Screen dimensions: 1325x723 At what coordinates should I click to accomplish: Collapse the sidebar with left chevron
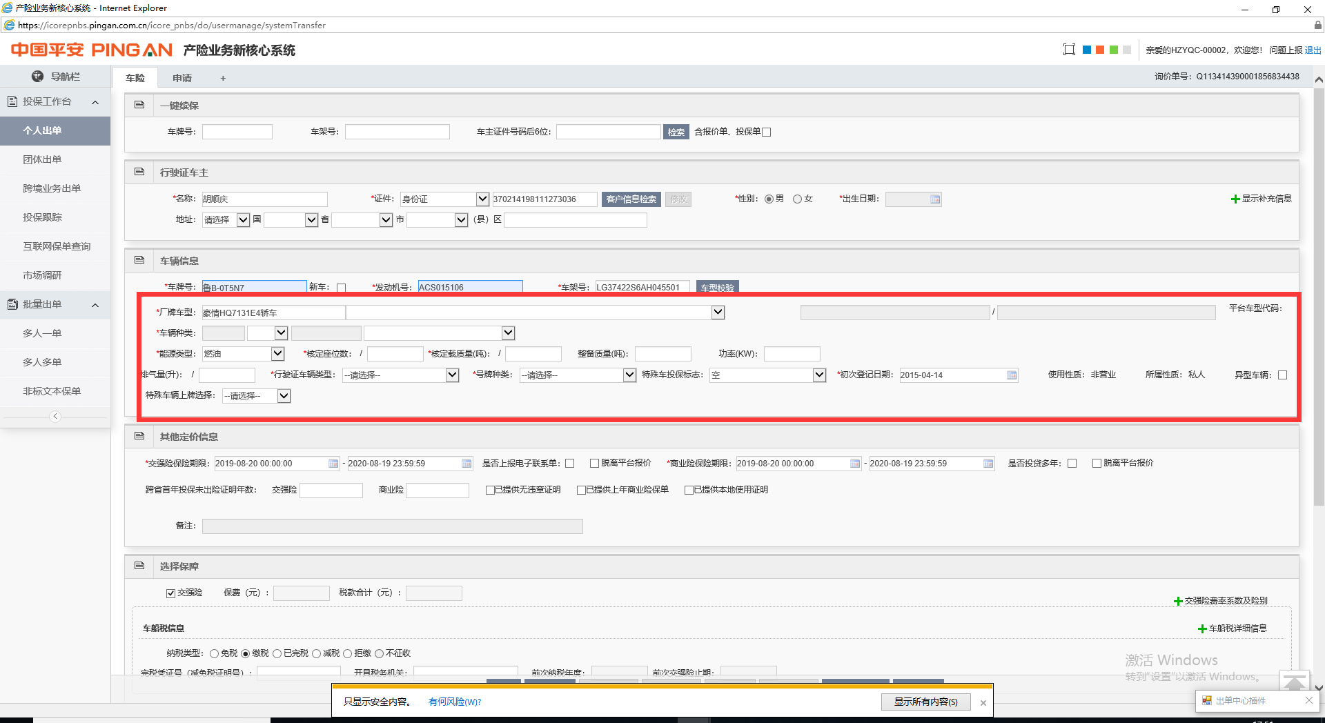pyautogui.click(x=55, y=416)
